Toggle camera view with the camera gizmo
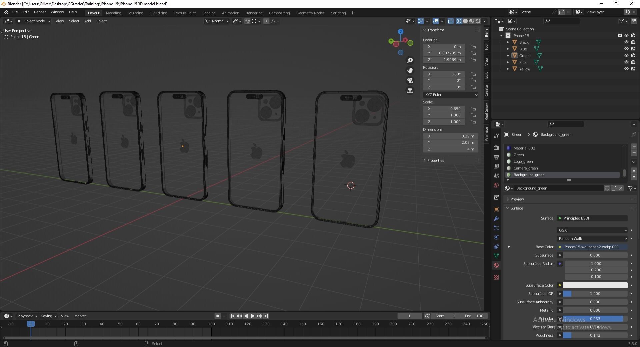Screen dimensions: 640x347 click(x=410, y=80)
